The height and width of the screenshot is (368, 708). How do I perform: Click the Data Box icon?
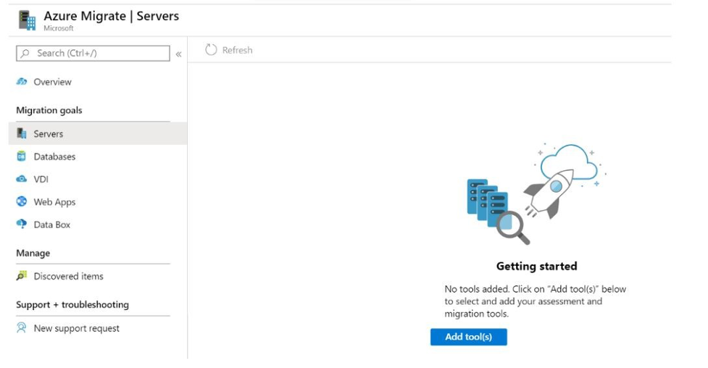coord(21,224)
